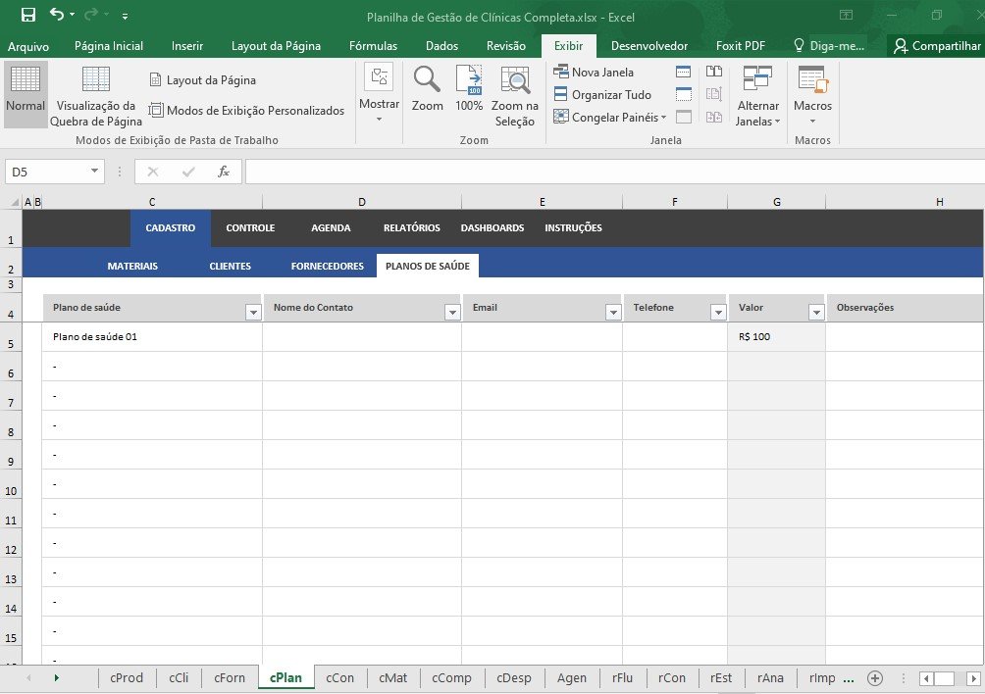This screenshot has height=694, width=985.
Task: Click the CONTROLE navigation button
Action: 250,228
